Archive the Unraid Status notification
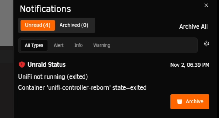Viewport: 219px width, 118px height. 190,102
